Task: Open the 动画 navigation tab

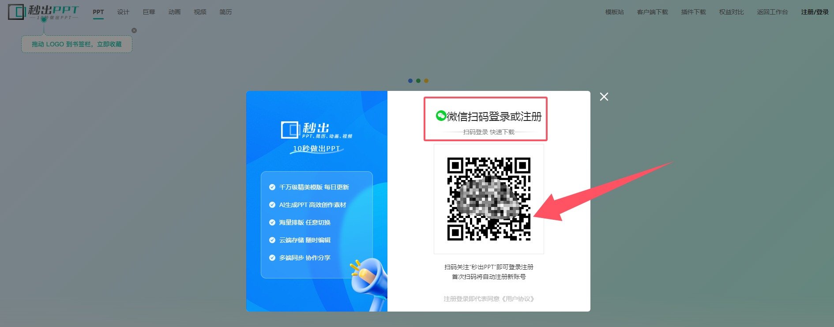Action: [x=174, y=12]
